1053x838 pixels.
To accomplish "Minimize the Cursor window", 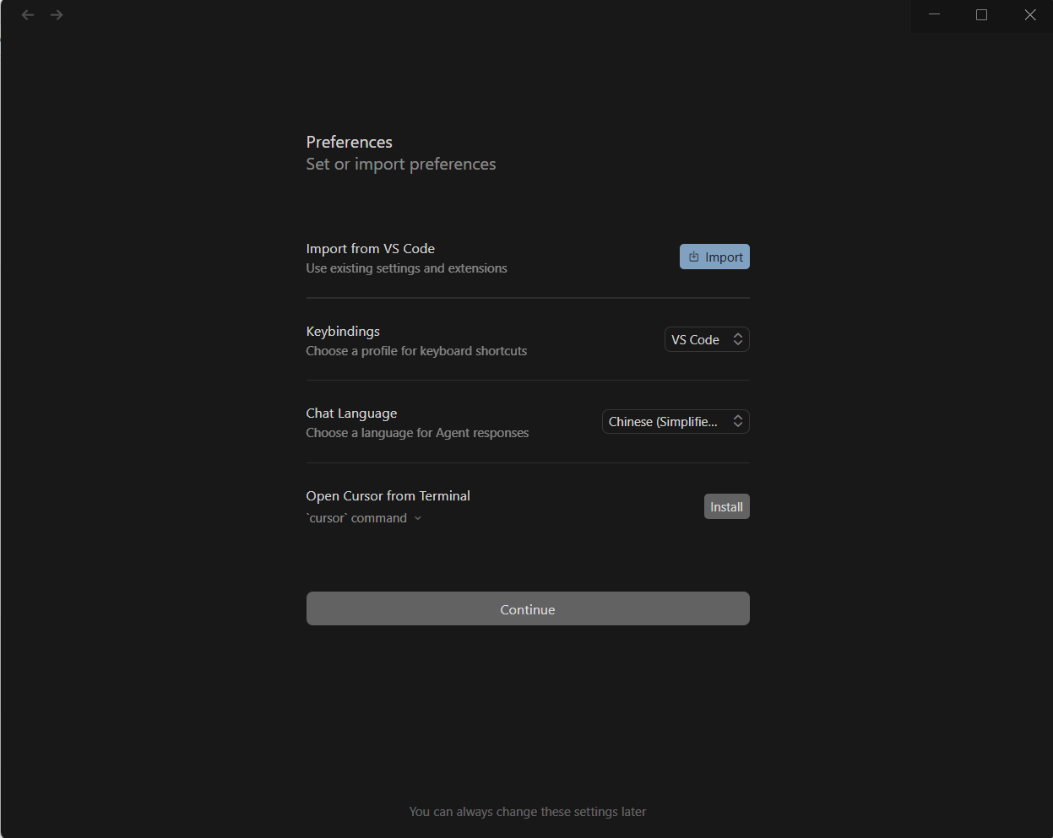I will click(935, 15).
